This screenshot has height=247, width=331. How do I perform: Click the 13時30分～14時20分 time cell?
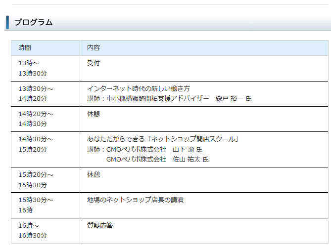[46, 94]
